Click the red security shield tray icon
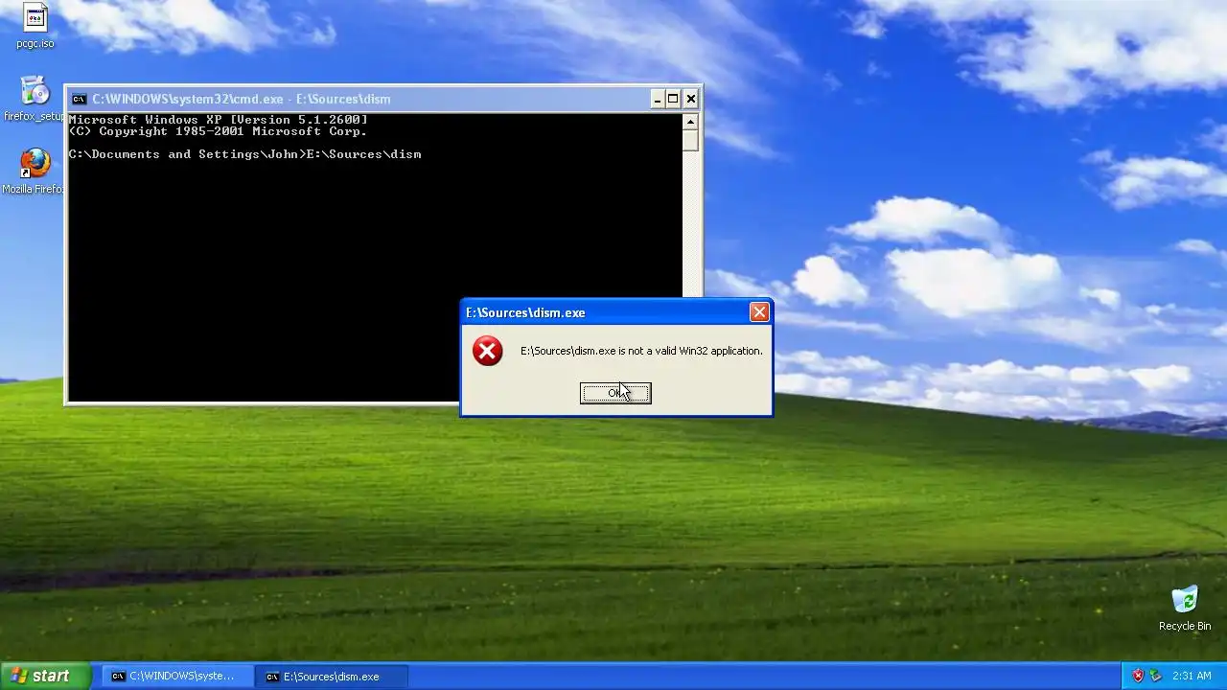 click(x=1138, y=676)
